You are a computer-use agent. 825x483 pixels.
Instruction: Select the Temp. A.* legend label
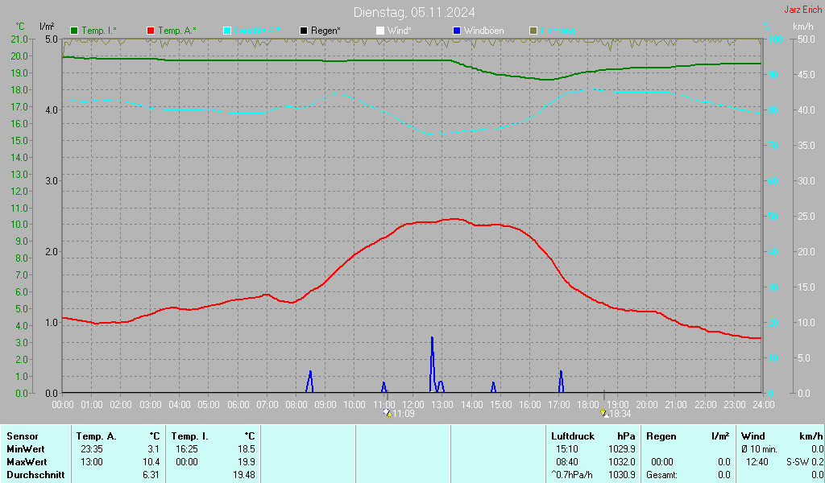point(177,31)
